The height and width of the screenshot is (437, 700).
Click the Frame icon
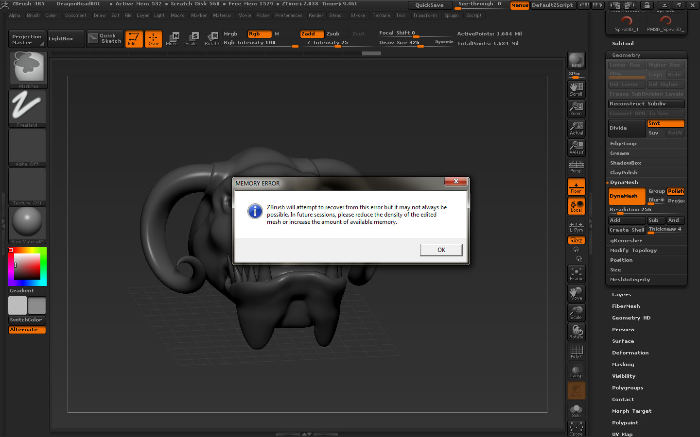[x=576, y=274]
